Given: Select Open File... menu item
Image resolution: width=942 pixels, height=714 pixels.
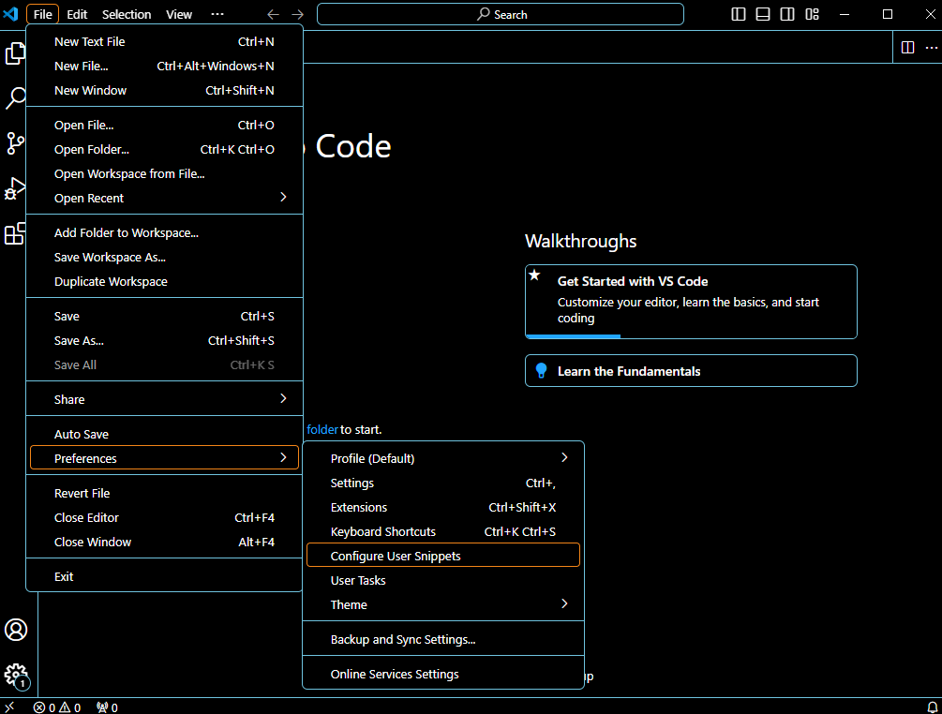Looking at the screenshot, I should 164,125.
